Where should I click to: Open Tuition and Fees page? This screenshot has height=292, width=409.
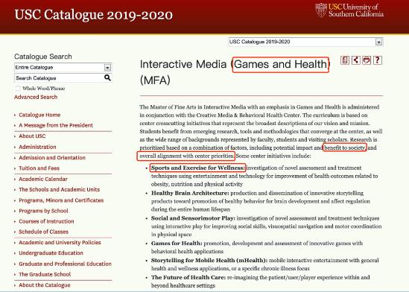click(x=39, y=168)
